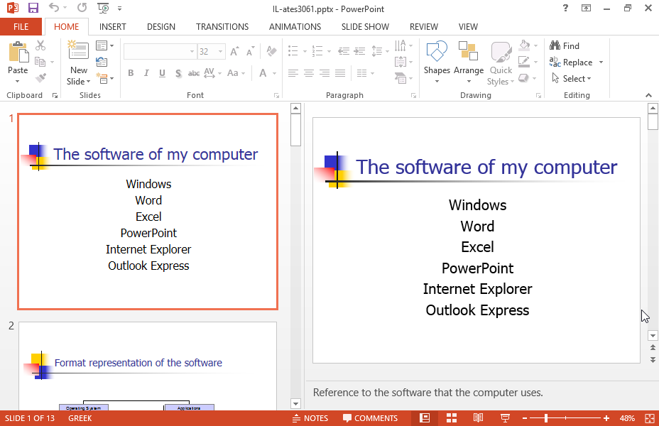Click Find in Editing group
Screen dimensions: 659x426
pos(565,45)
